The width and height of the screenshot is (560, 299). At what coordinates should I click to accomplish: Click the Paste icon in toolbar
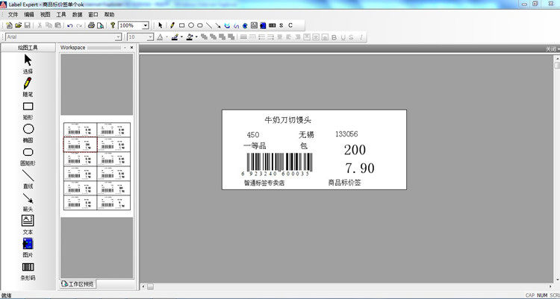click(x=57, y=25)
